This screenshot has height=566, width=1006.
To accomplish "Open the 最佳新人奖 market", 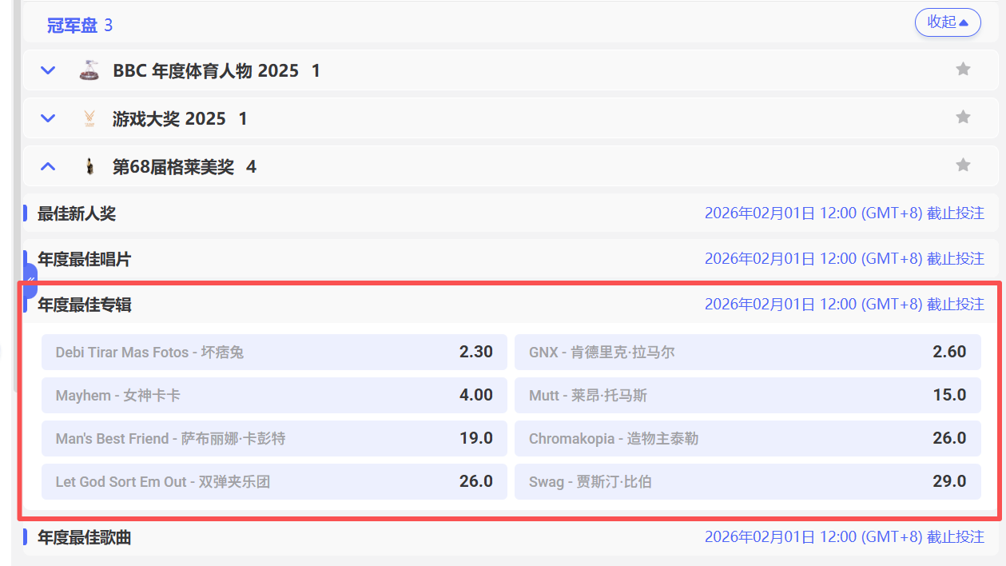I will coord(77,213).
